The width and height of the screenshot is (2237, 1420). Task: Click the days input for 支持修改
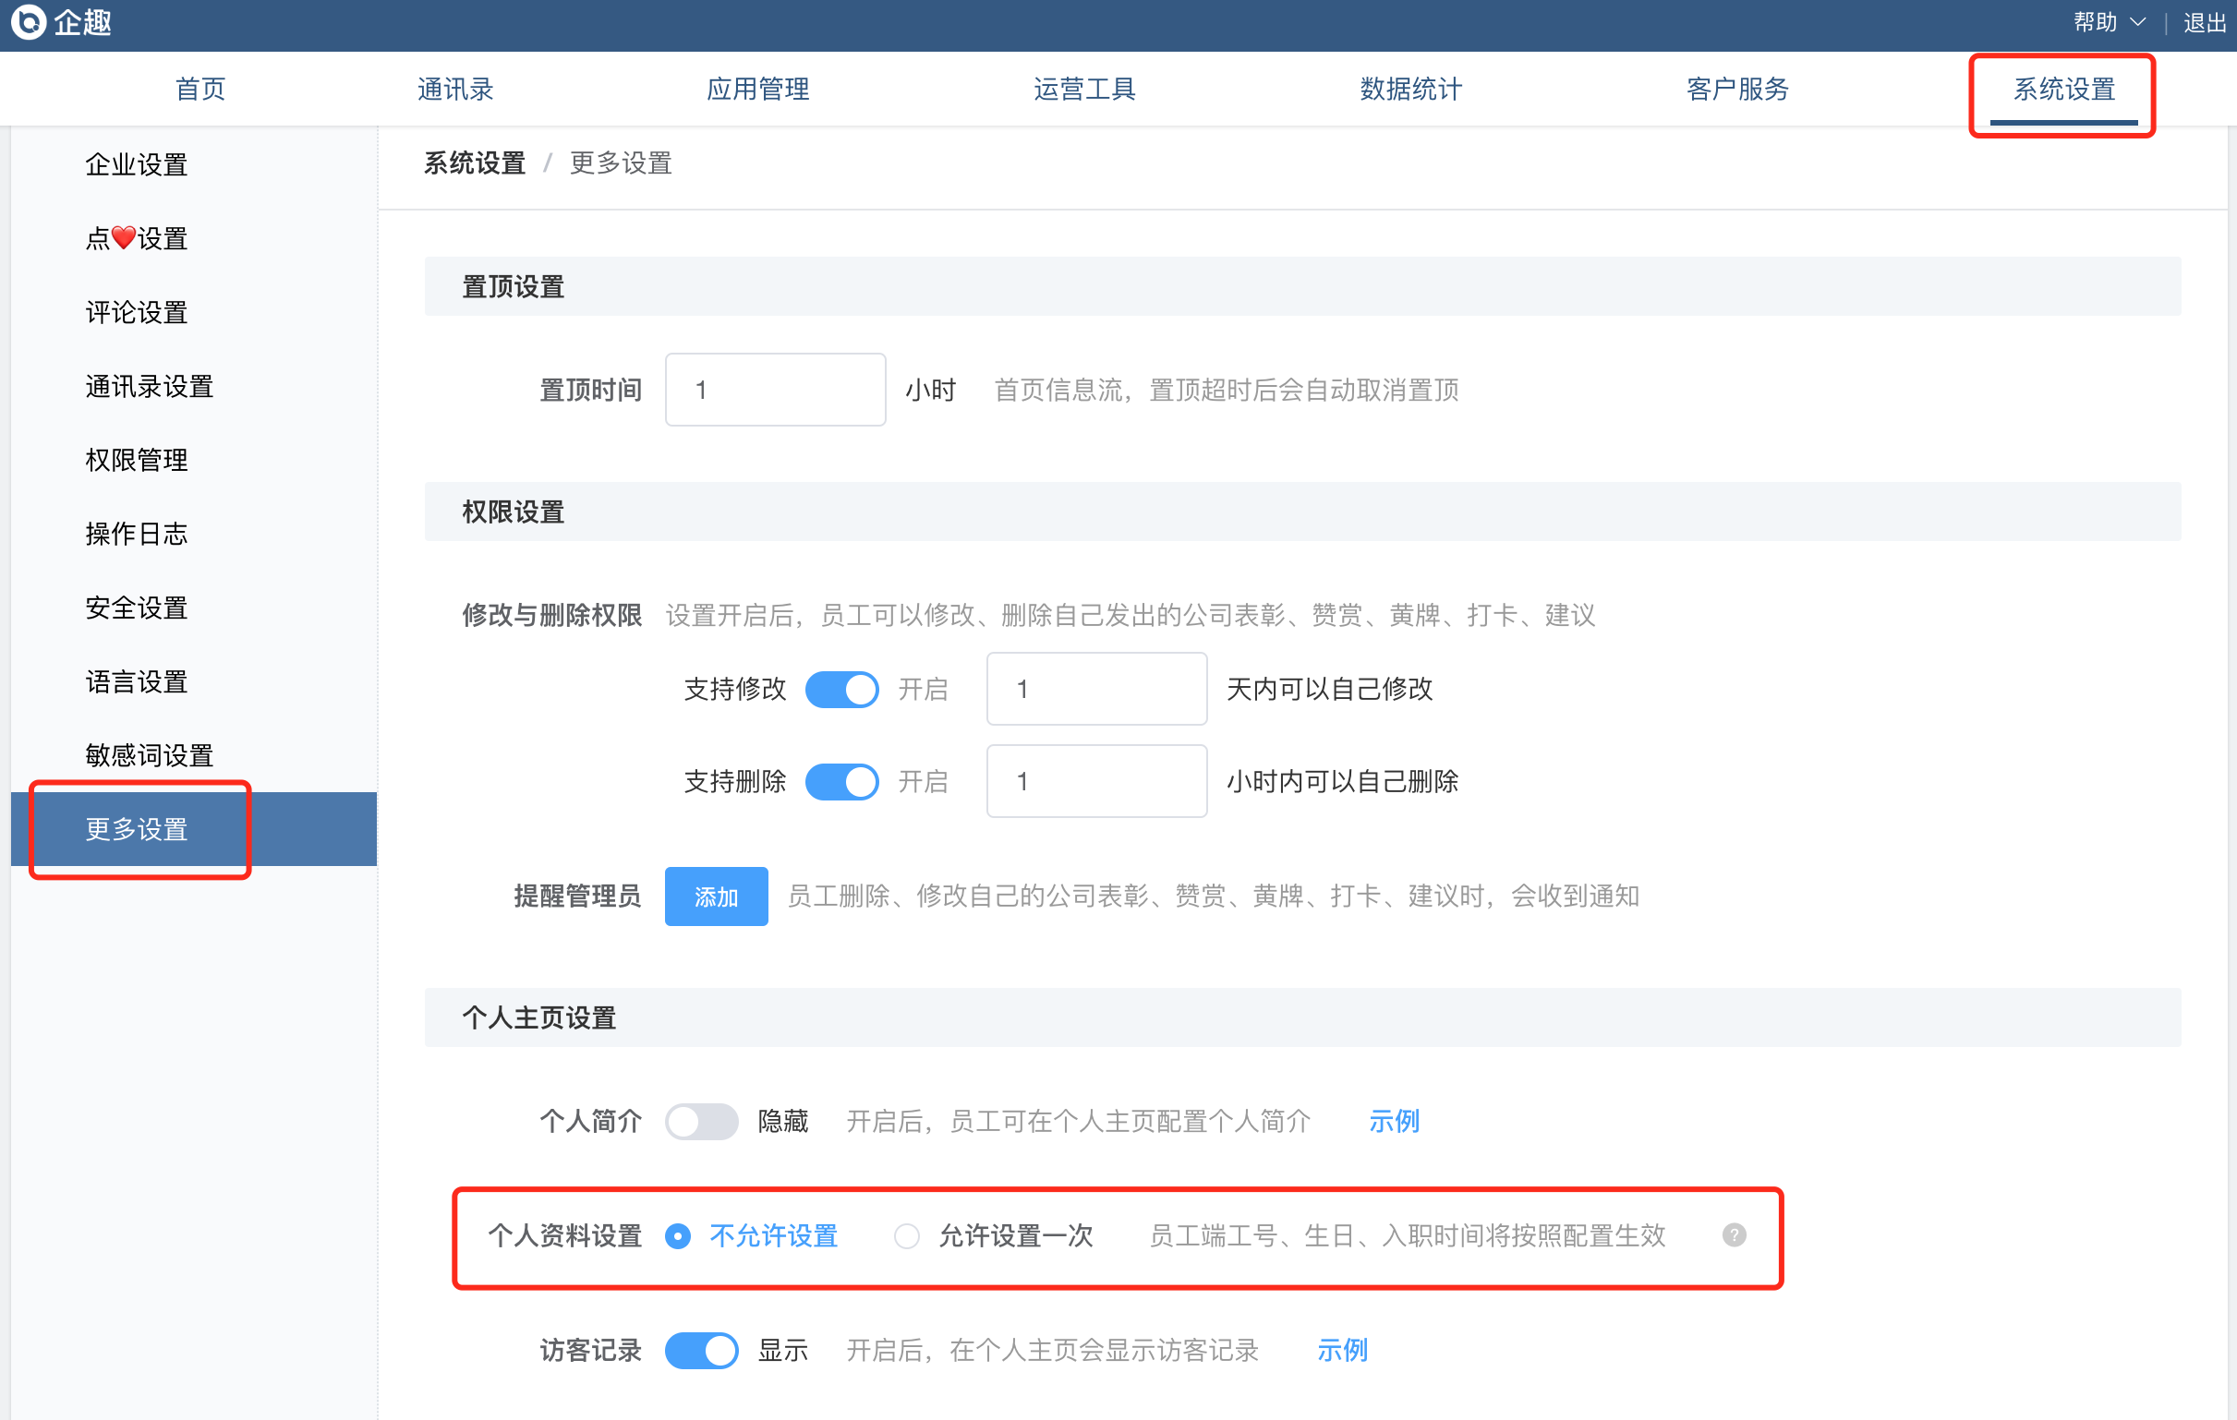click(x=1096, y=689)
